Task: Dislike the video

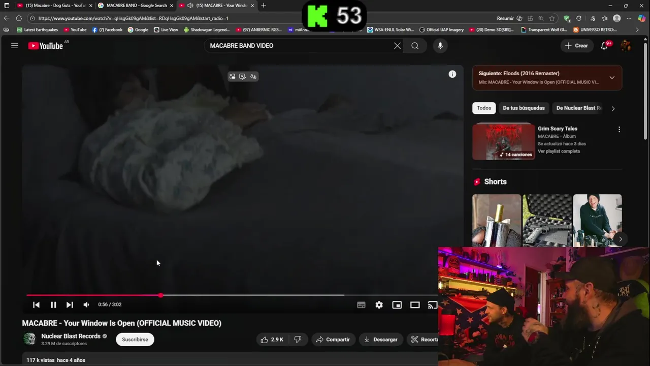Action: 298,340
